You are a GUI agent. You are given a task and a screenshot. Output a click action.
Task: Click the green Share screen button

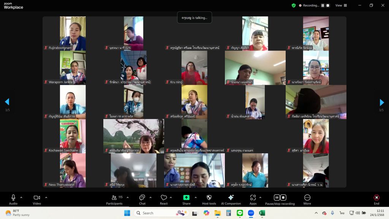pos(186,198)
